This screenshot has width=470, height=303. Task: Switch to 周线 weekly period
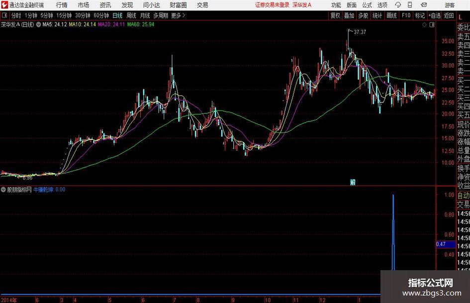(x=131, y=15)
